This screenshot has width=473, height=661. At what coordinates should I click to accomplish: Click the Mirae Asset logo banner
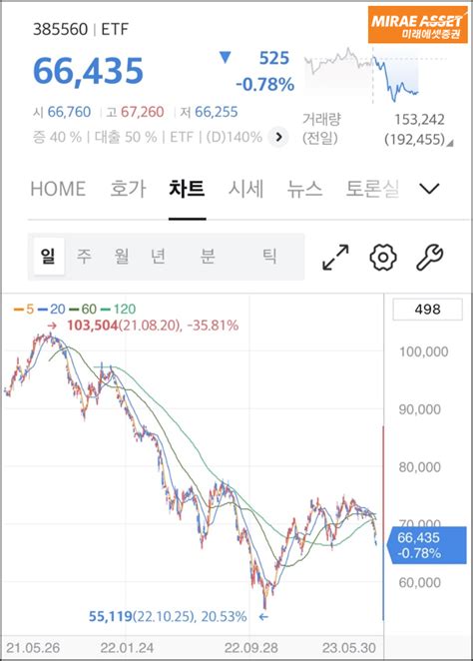[x=418, y=25]
